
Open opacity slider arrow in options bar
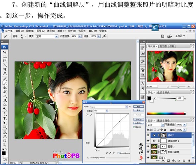[80, 37]
